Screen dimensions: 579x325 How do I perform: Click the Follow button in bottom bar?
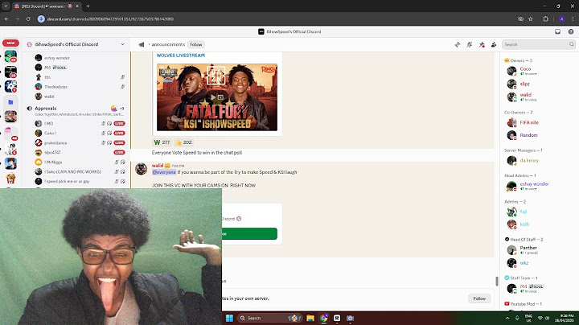point(479,298)
